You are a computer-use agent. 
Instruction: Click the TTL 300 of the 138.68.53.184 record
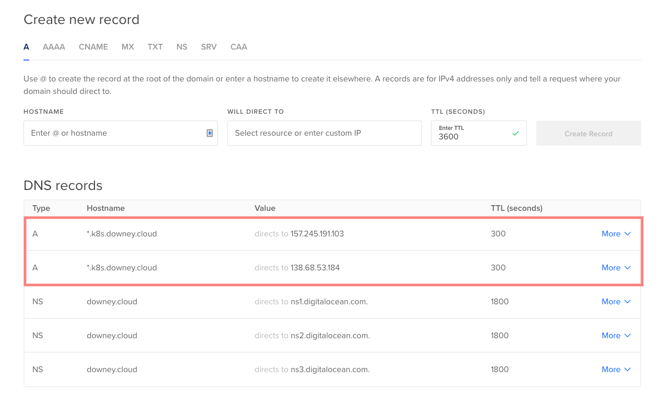(498, 268)
